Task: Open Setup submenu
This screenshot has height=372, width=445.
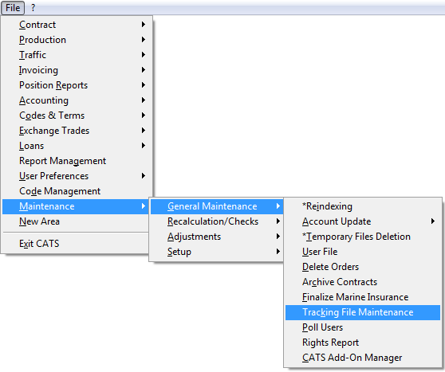Action: coord(217,252)
